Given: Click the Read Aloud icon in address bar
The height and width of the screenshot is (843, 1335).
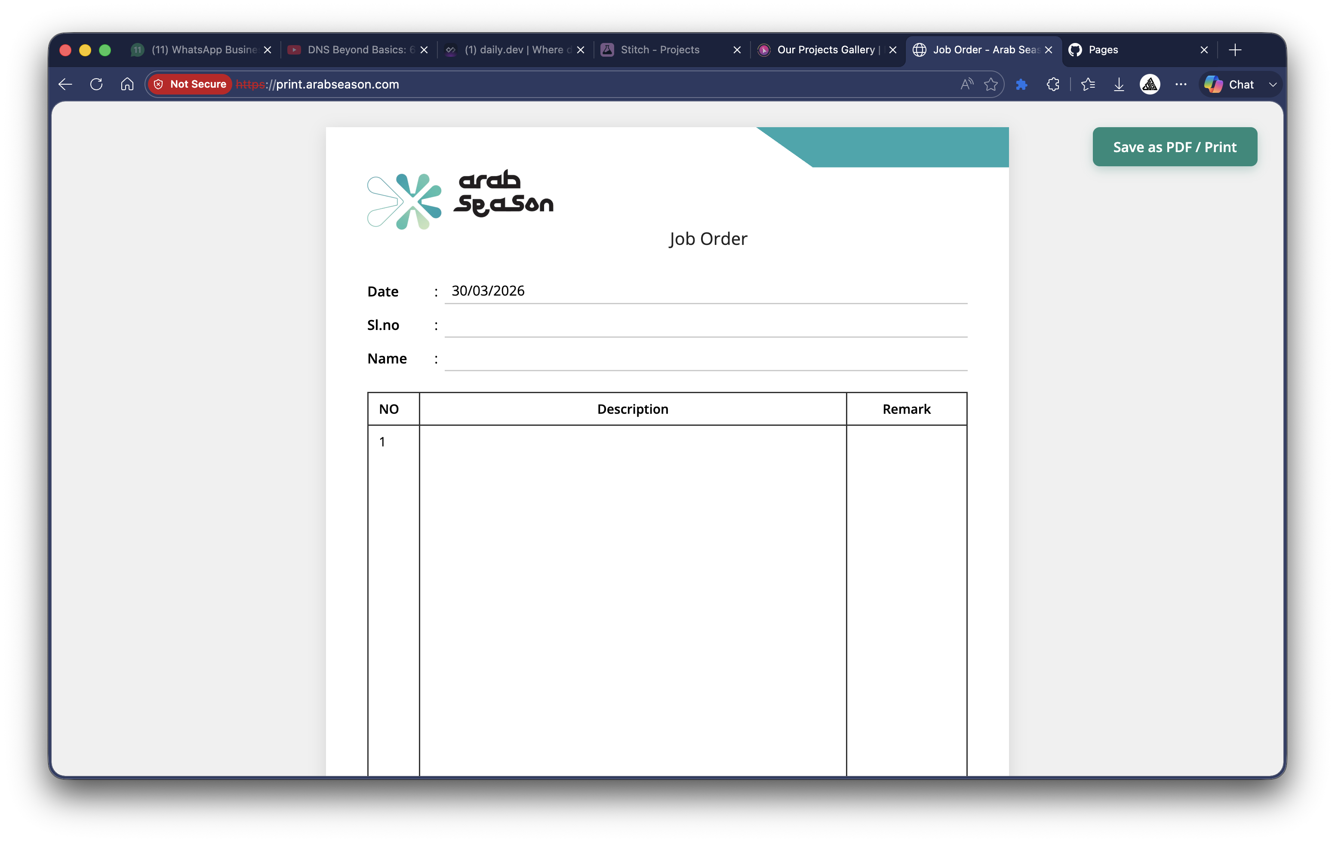Looking at the screenshot, I should [x=966, y=84].
